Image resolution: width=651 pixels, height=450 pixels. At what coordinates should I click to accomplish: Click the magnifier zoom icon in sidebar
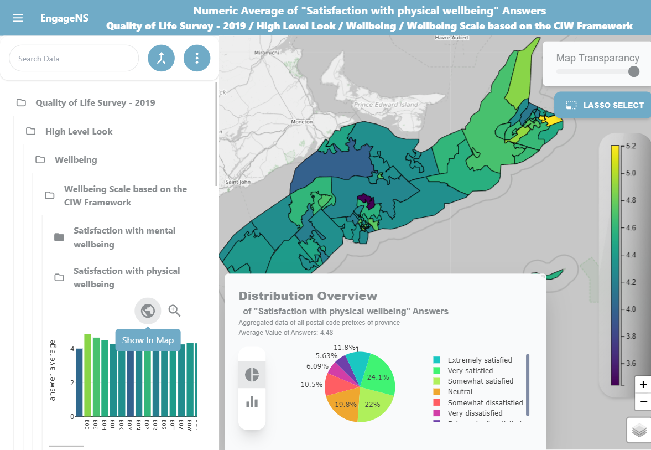(175, 311)
